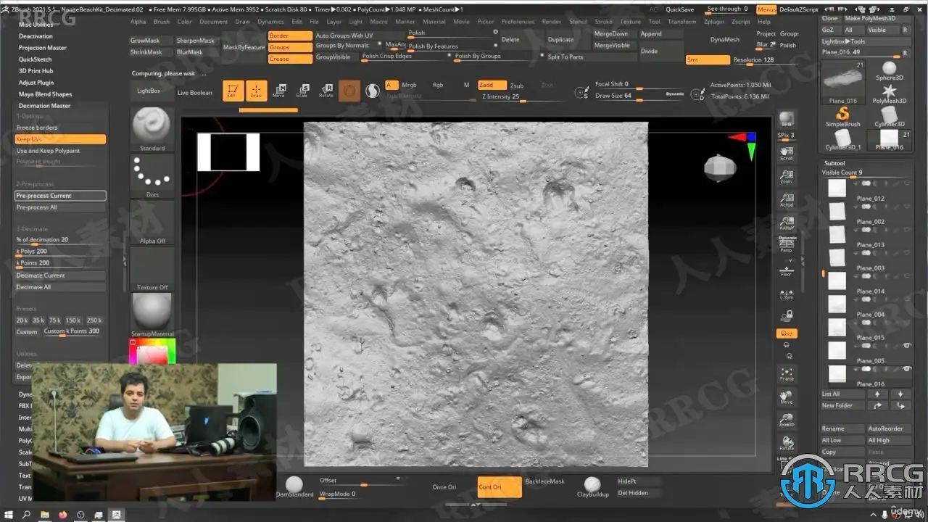Select the Scale transform tool icon
Screen dimensions: 928x522
click(x=302, y=90)
